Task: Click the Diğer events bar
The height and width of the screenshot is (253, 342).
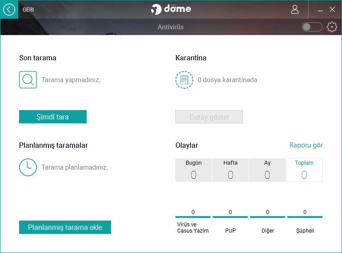Action: 268,217
